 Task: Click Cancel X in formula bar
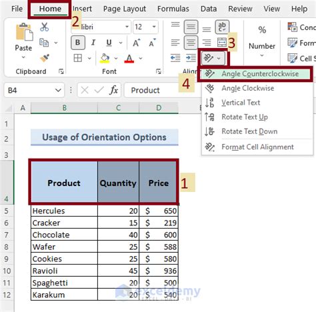[85, 91]
